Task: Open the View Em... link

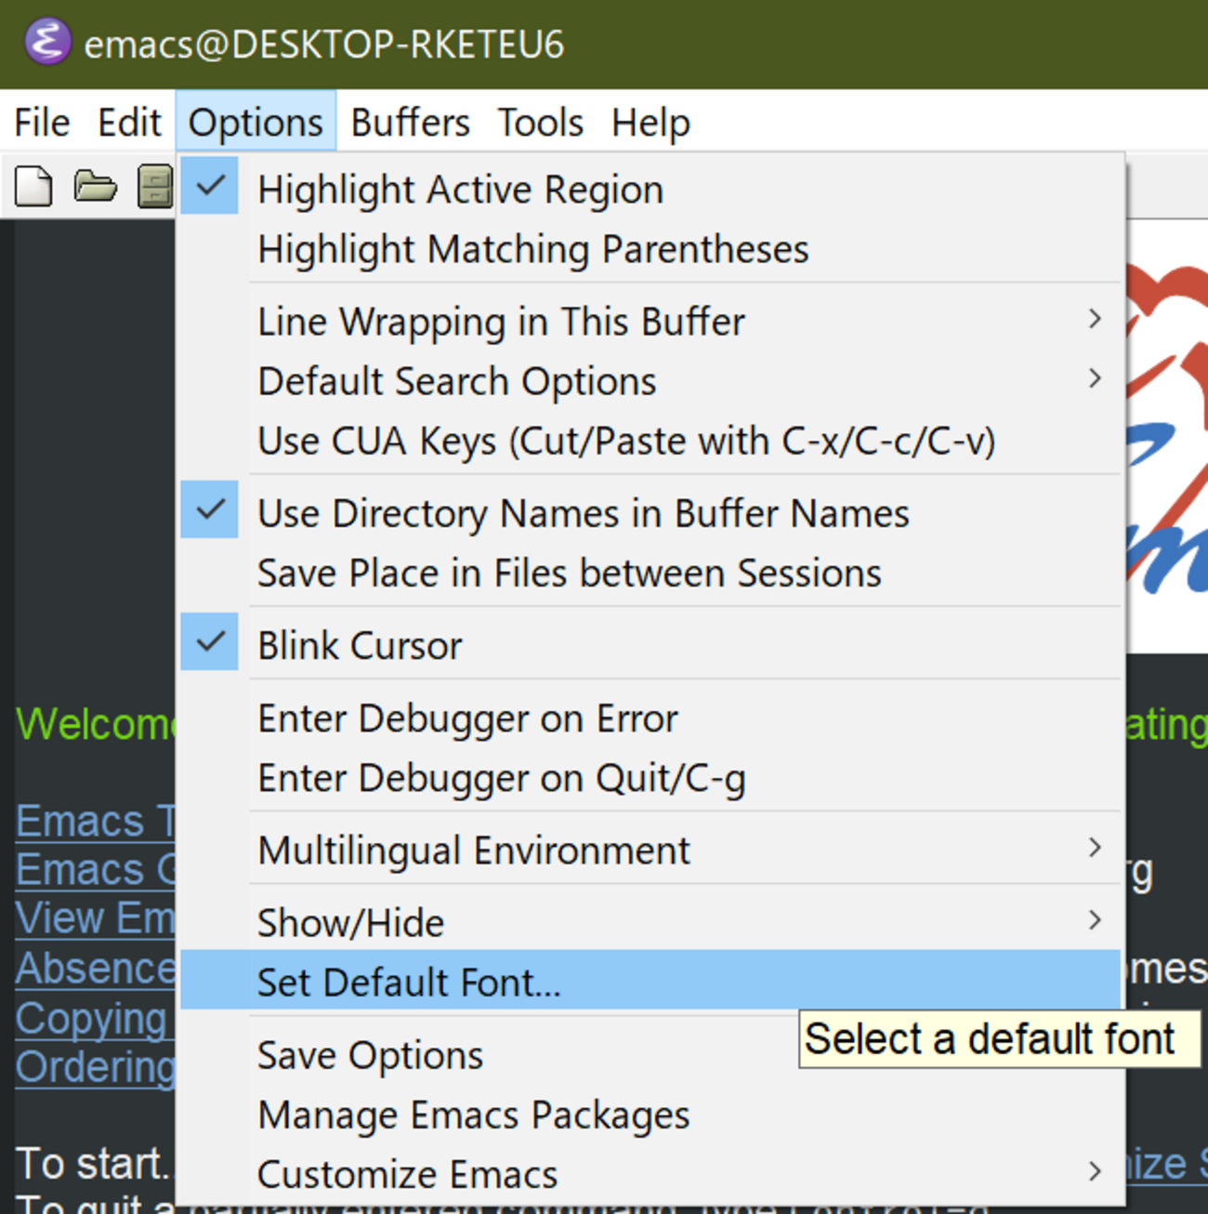Action: coord(95,918)
